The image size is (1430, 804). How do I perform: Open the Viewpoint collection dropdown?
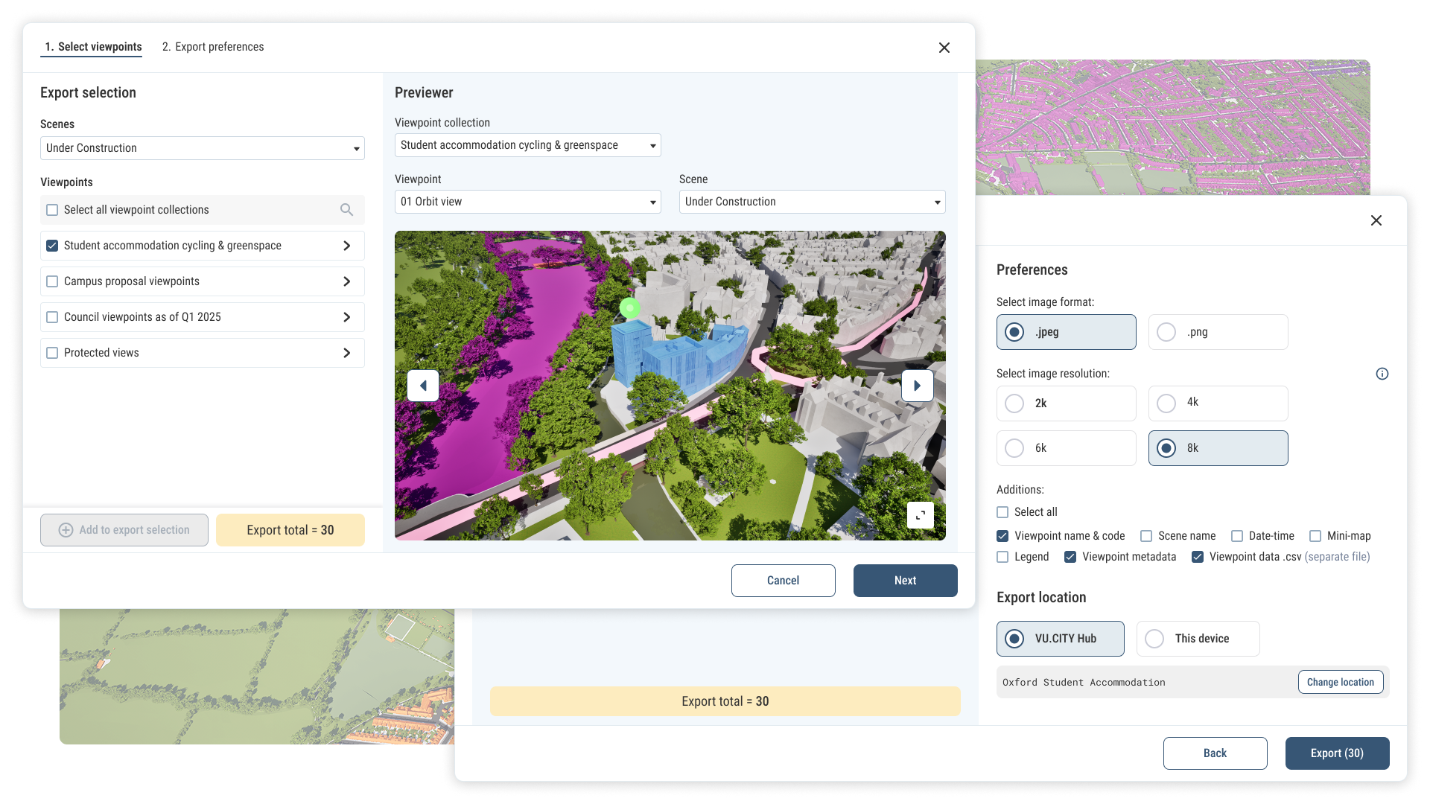coord(528,145)
